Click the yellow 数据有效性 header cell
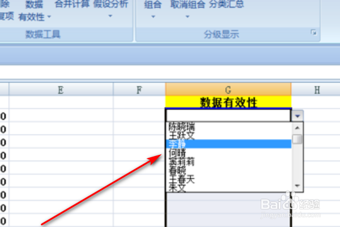 pos(228,102)
